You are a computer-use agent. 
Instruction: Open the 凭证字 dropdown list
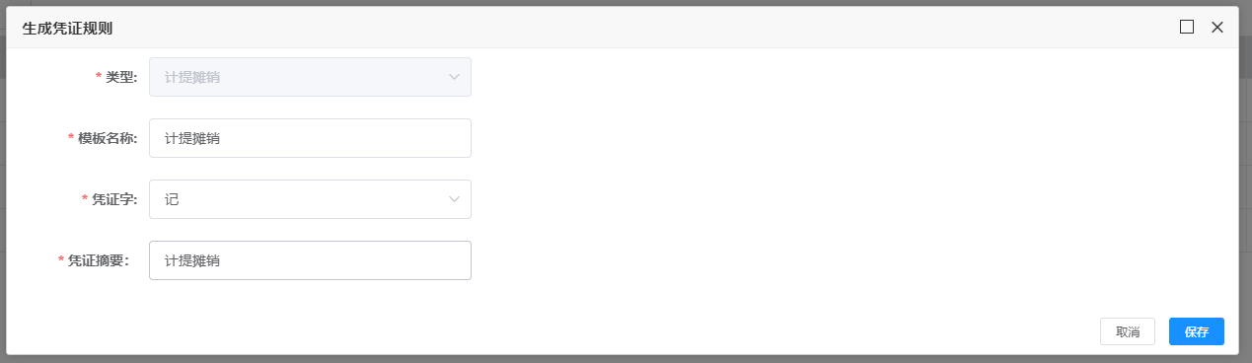pyautogui.click(x=310, y=199)
